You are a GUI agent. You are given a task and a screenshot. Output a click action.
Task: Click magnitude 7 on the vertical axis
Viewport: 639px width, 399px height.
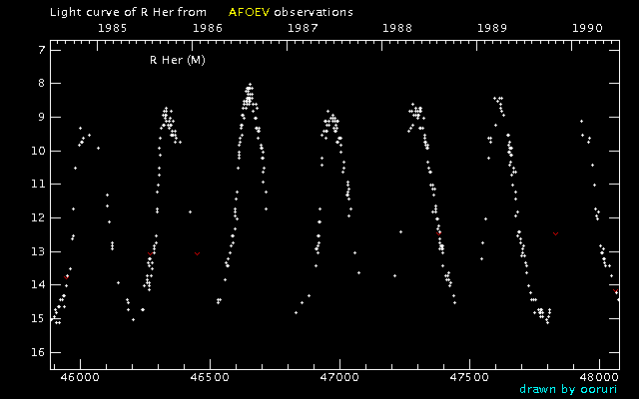40,49
